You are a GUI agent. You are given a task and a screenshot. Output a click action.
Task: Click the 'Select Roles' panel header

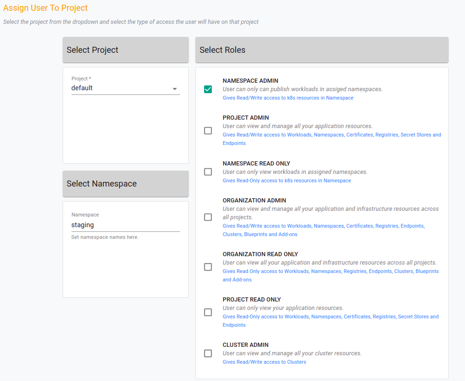tap(322, 50)
